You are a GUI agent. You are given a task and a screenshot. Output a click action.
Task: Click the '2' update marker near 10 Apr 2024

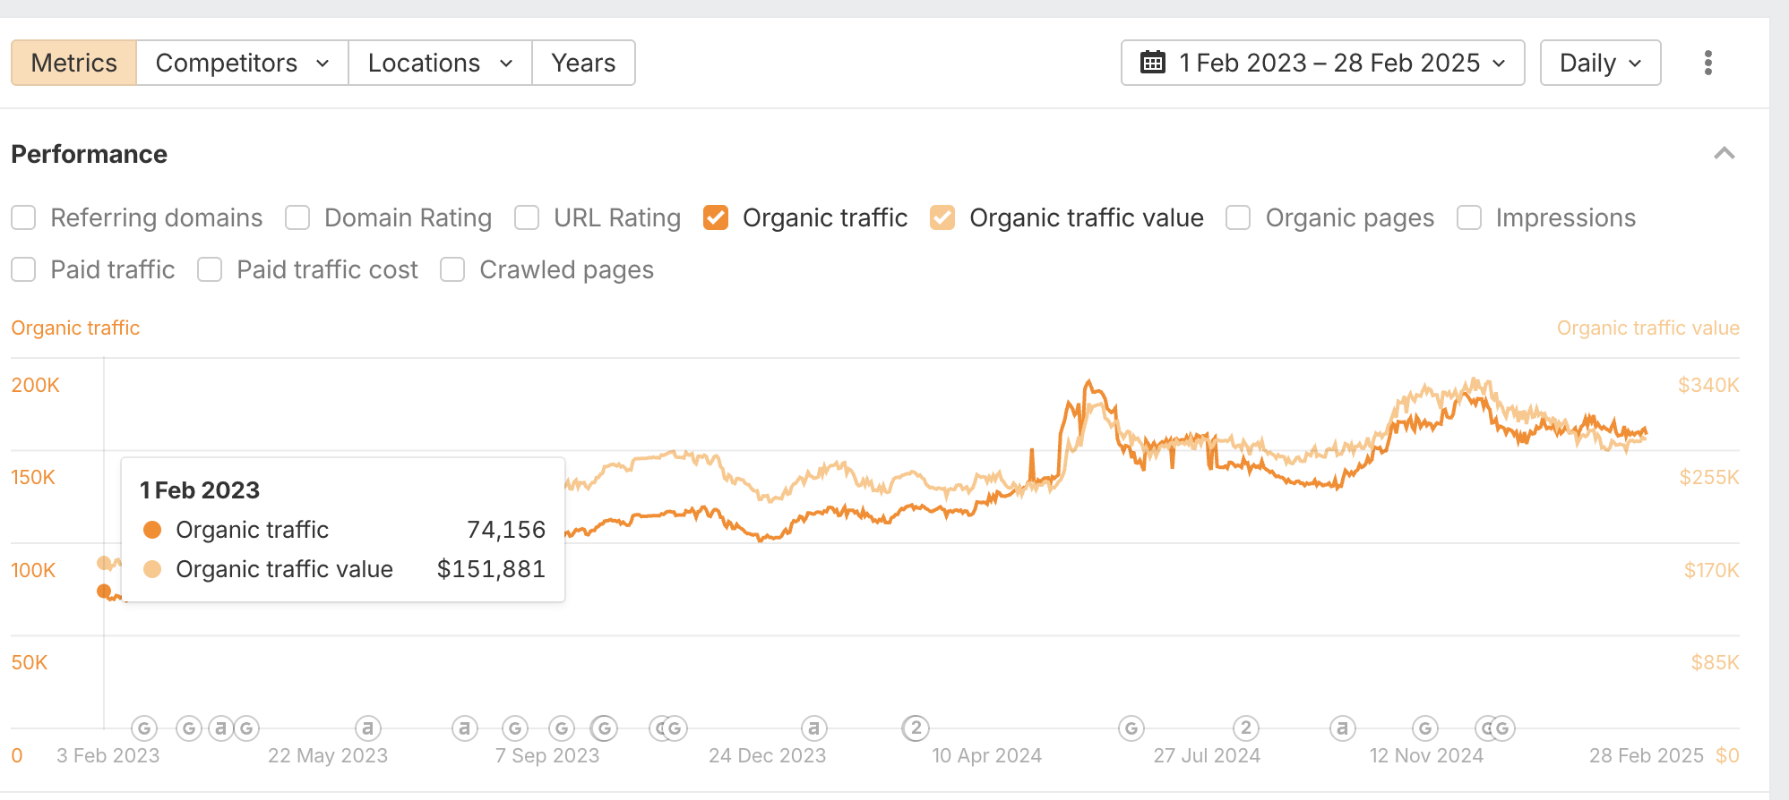(915, 728)
